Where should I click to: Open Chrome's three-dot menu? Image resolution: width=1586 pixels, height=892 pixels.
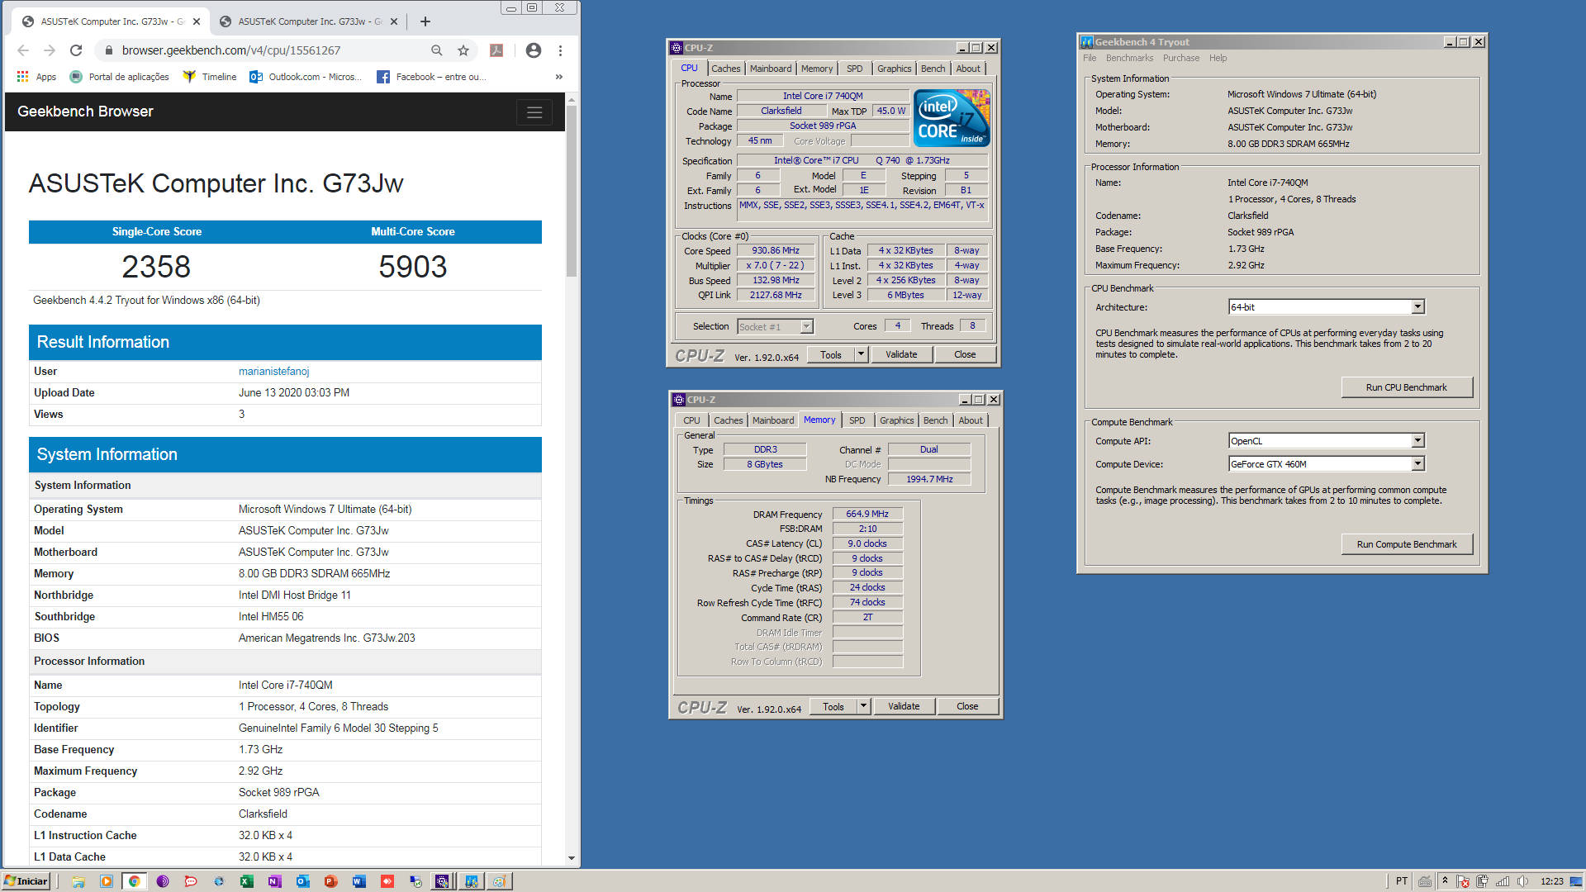pos(560,50)
